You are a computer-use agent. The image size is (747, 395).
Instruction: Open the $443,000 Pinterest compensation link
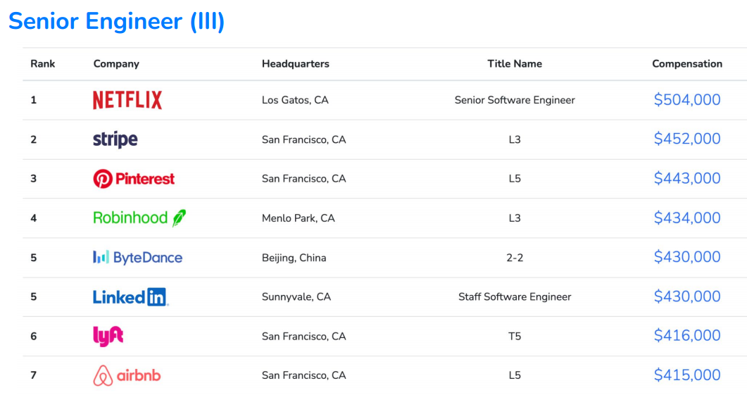pos(686,179)
